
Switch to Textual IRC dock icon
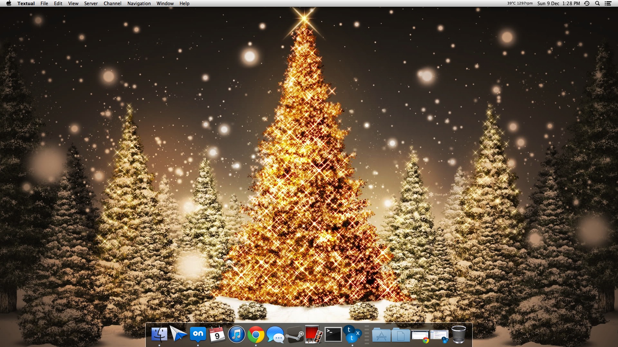coord(352,334)
